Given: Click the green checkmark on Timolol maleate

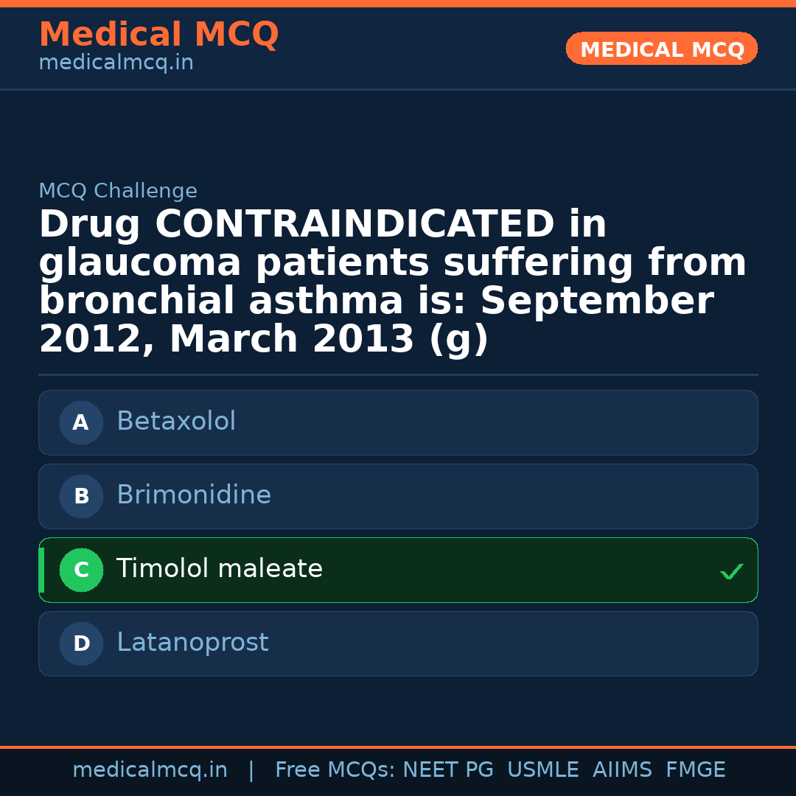Looking at the screenshot, I should click(731, 571).
